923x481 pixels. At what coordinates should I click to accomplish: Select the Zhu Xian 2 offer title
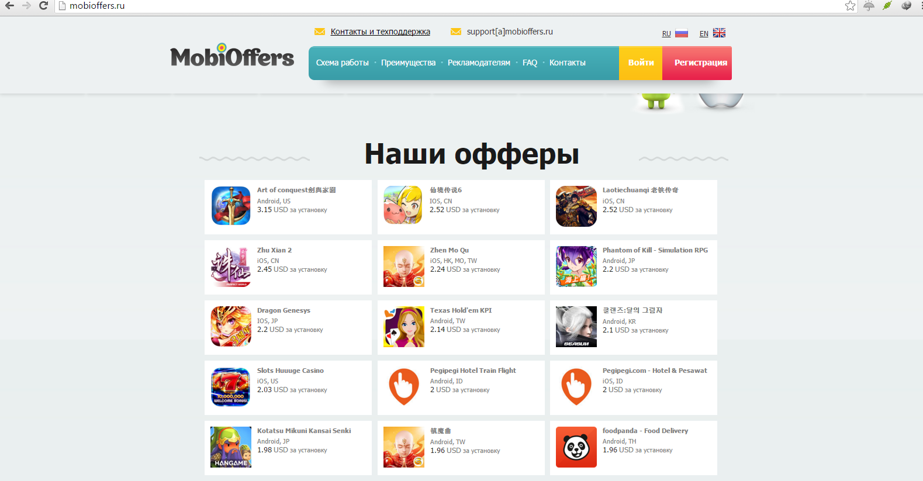coord(274,250)
